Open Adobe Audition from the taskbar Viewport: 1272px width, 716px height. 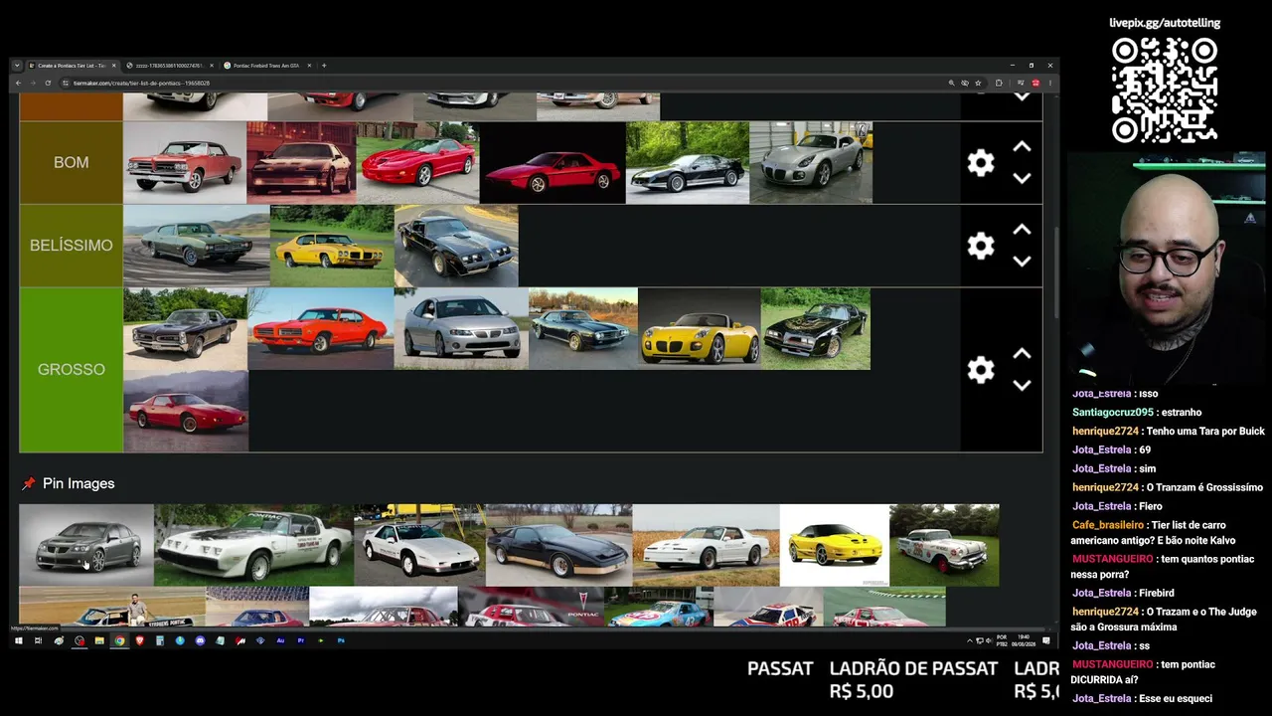pos(280,640)
